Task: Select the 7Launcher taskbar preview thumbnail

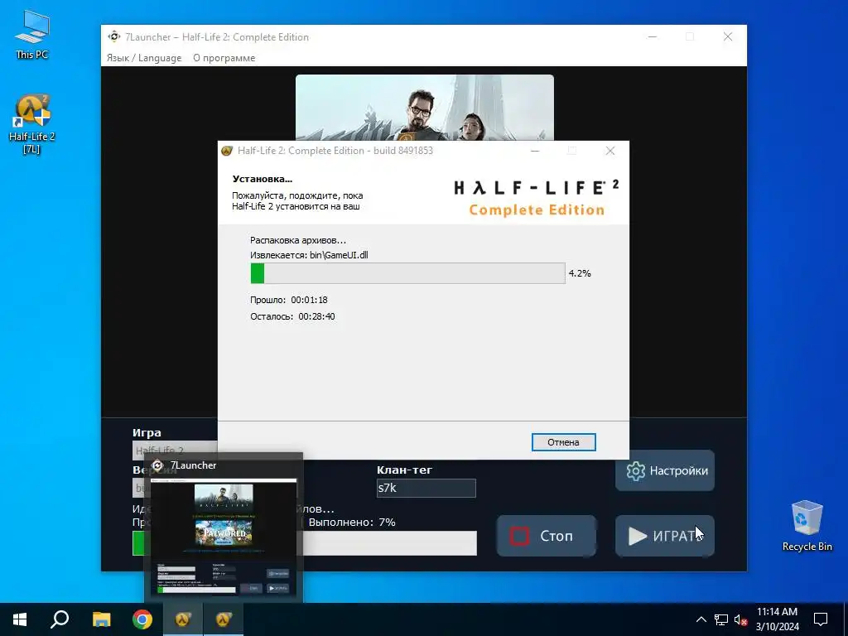Action: coord(224,536)
